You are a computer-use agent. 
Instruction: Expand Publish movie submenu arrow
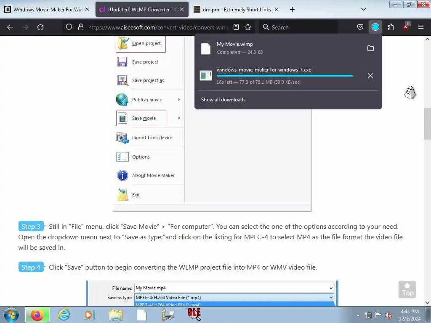(x=179, y=100)
